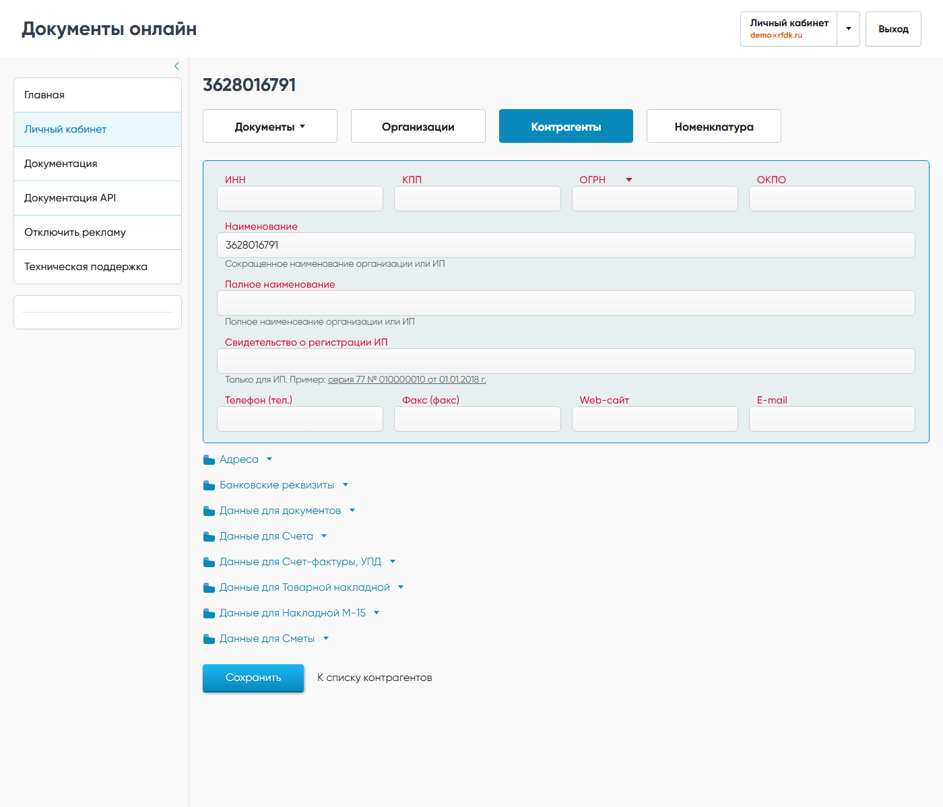Open the Документы dropdown tab

(x=270, y=126)
